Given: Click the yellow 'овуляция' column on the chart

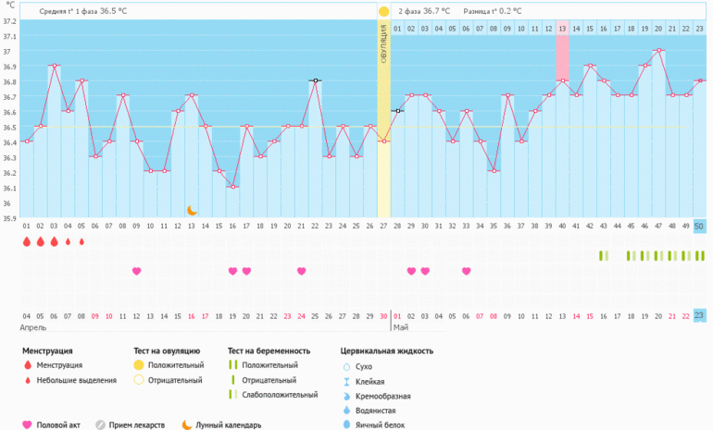Looking at the screenshot, I should coord(383,120).
